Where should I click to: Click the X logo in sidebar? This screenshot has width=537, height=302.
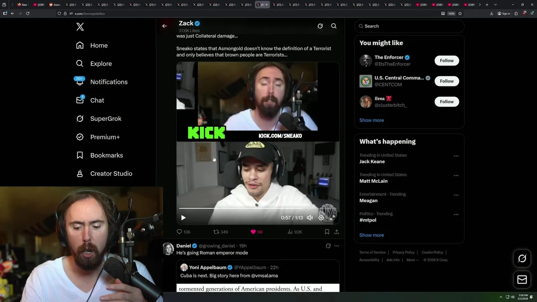(x=80, y=27)
